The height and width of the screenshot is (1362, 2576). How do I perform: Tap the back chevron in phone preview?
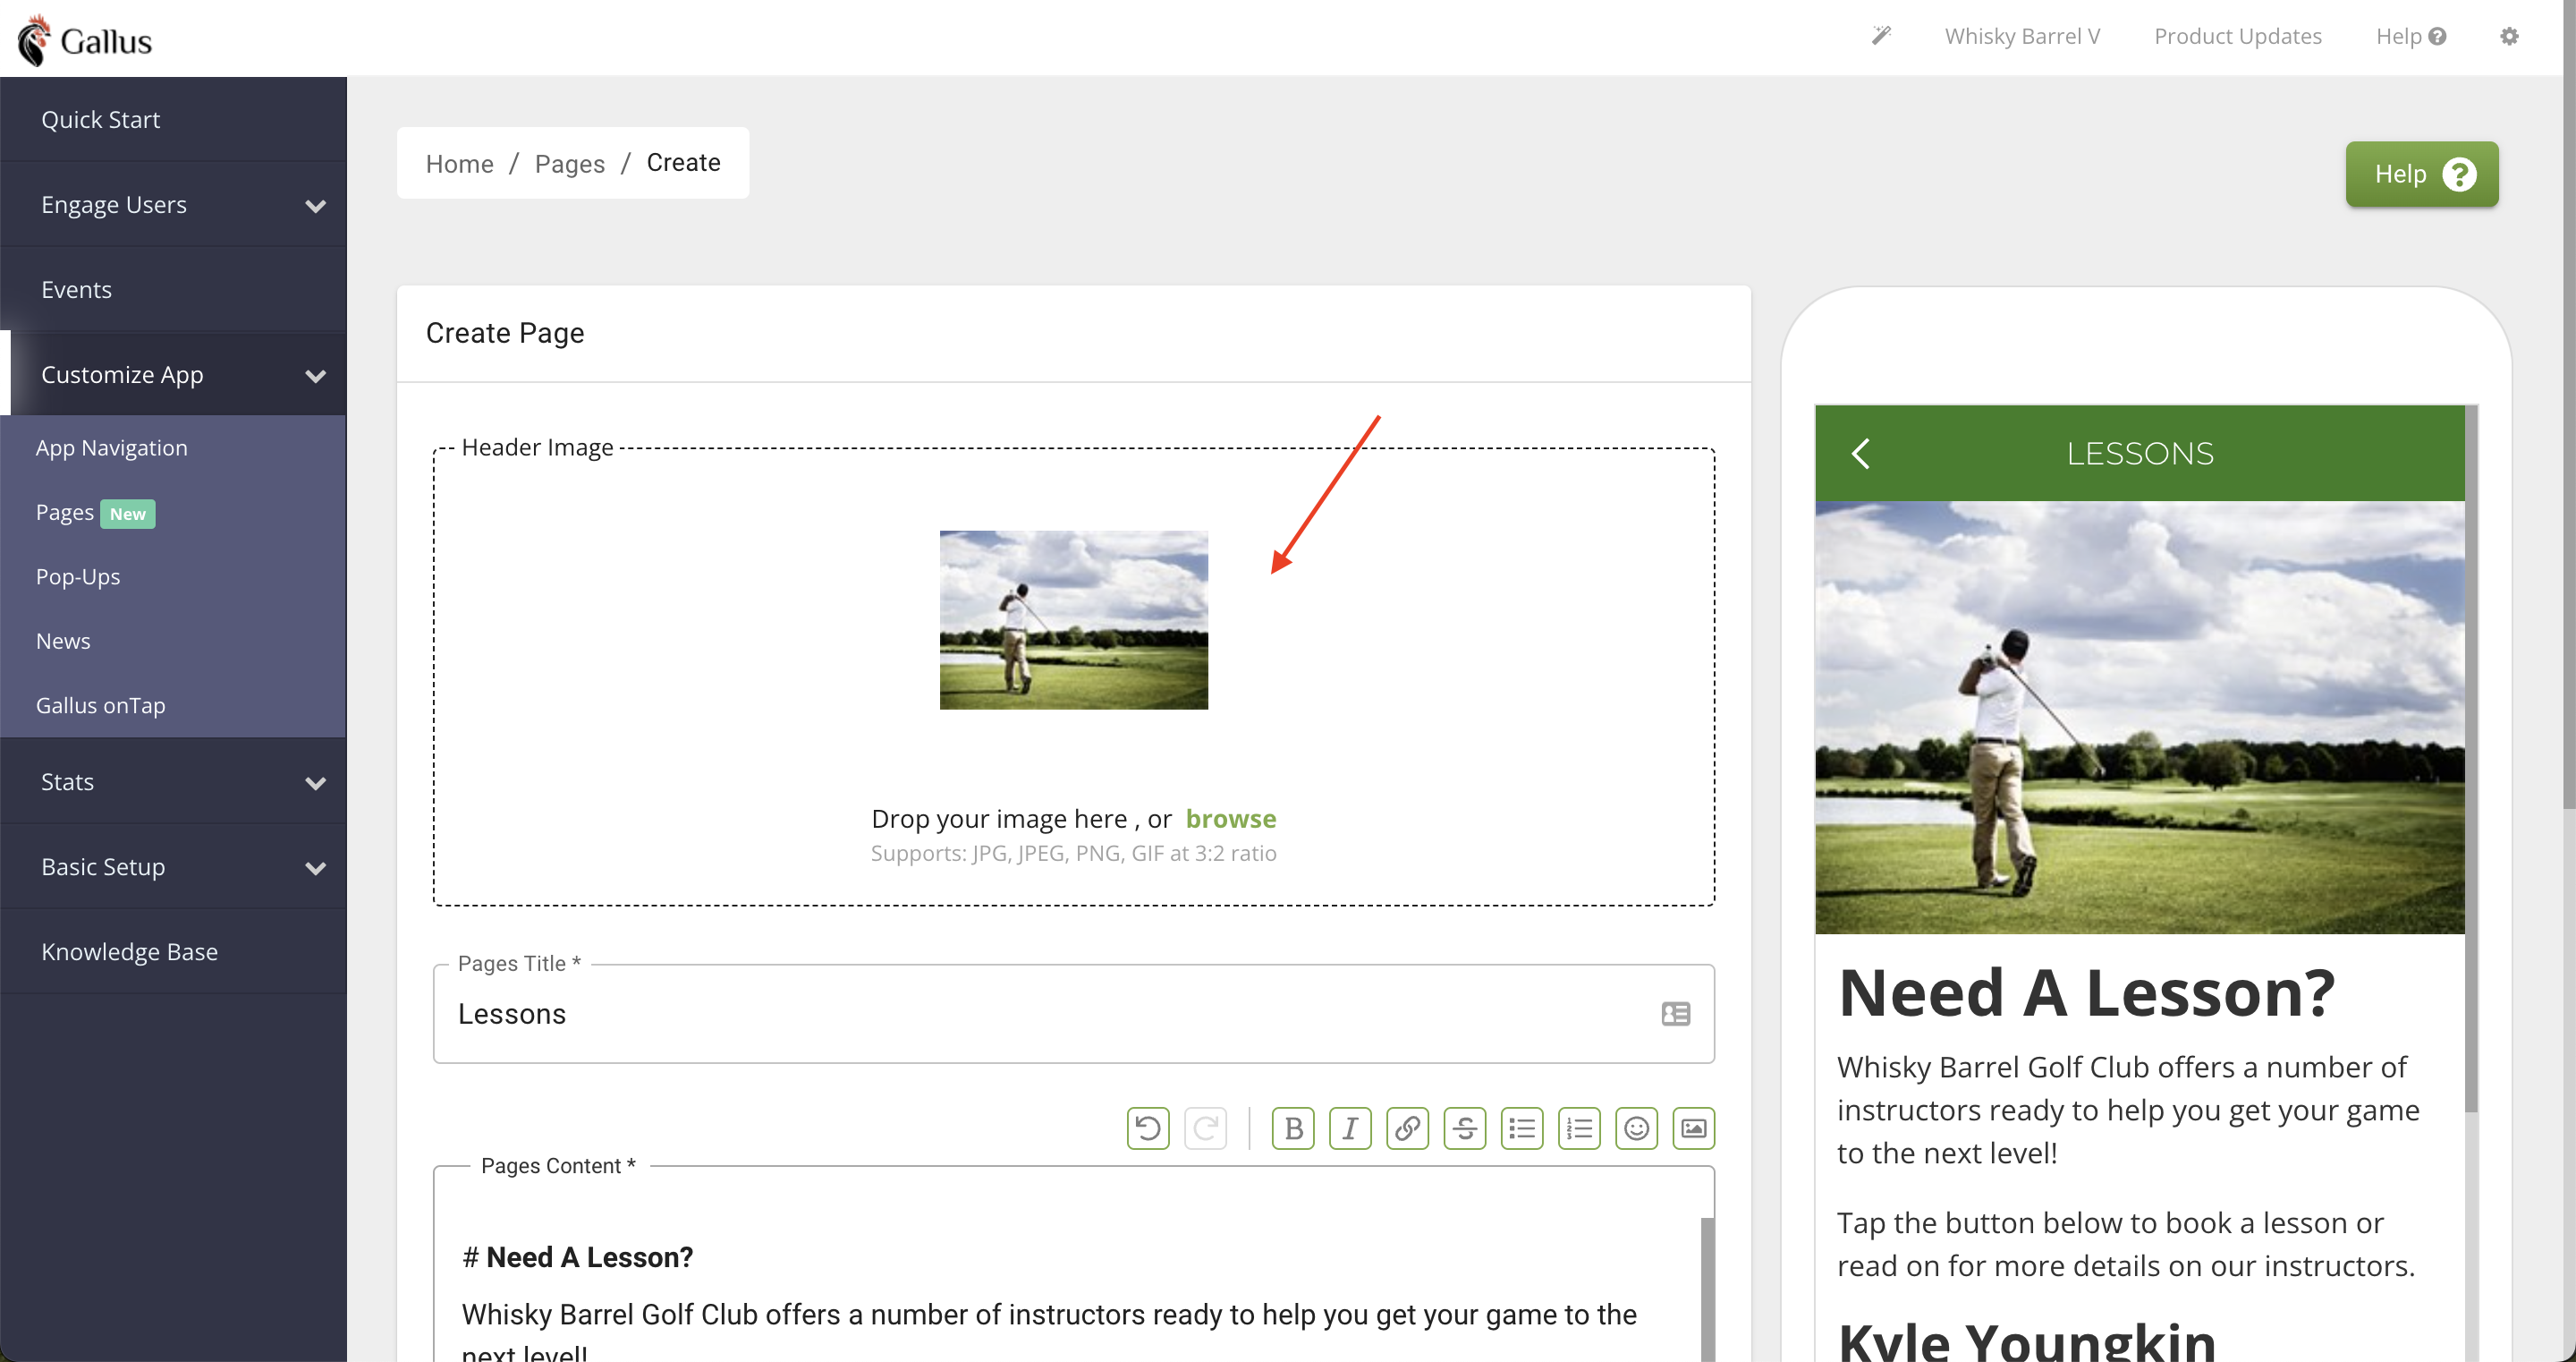point(1860,454)
